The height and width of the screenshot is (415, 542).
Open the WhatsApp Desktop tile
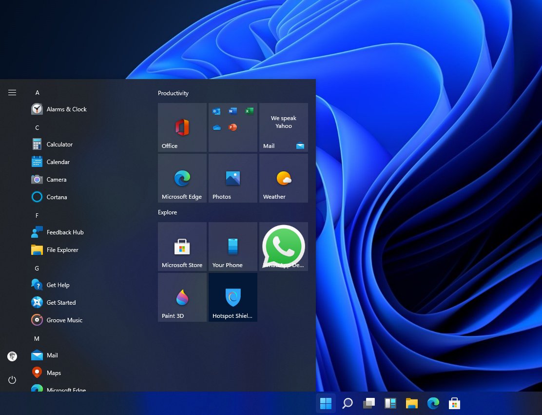pyautogui.click(x=284, y=247)
